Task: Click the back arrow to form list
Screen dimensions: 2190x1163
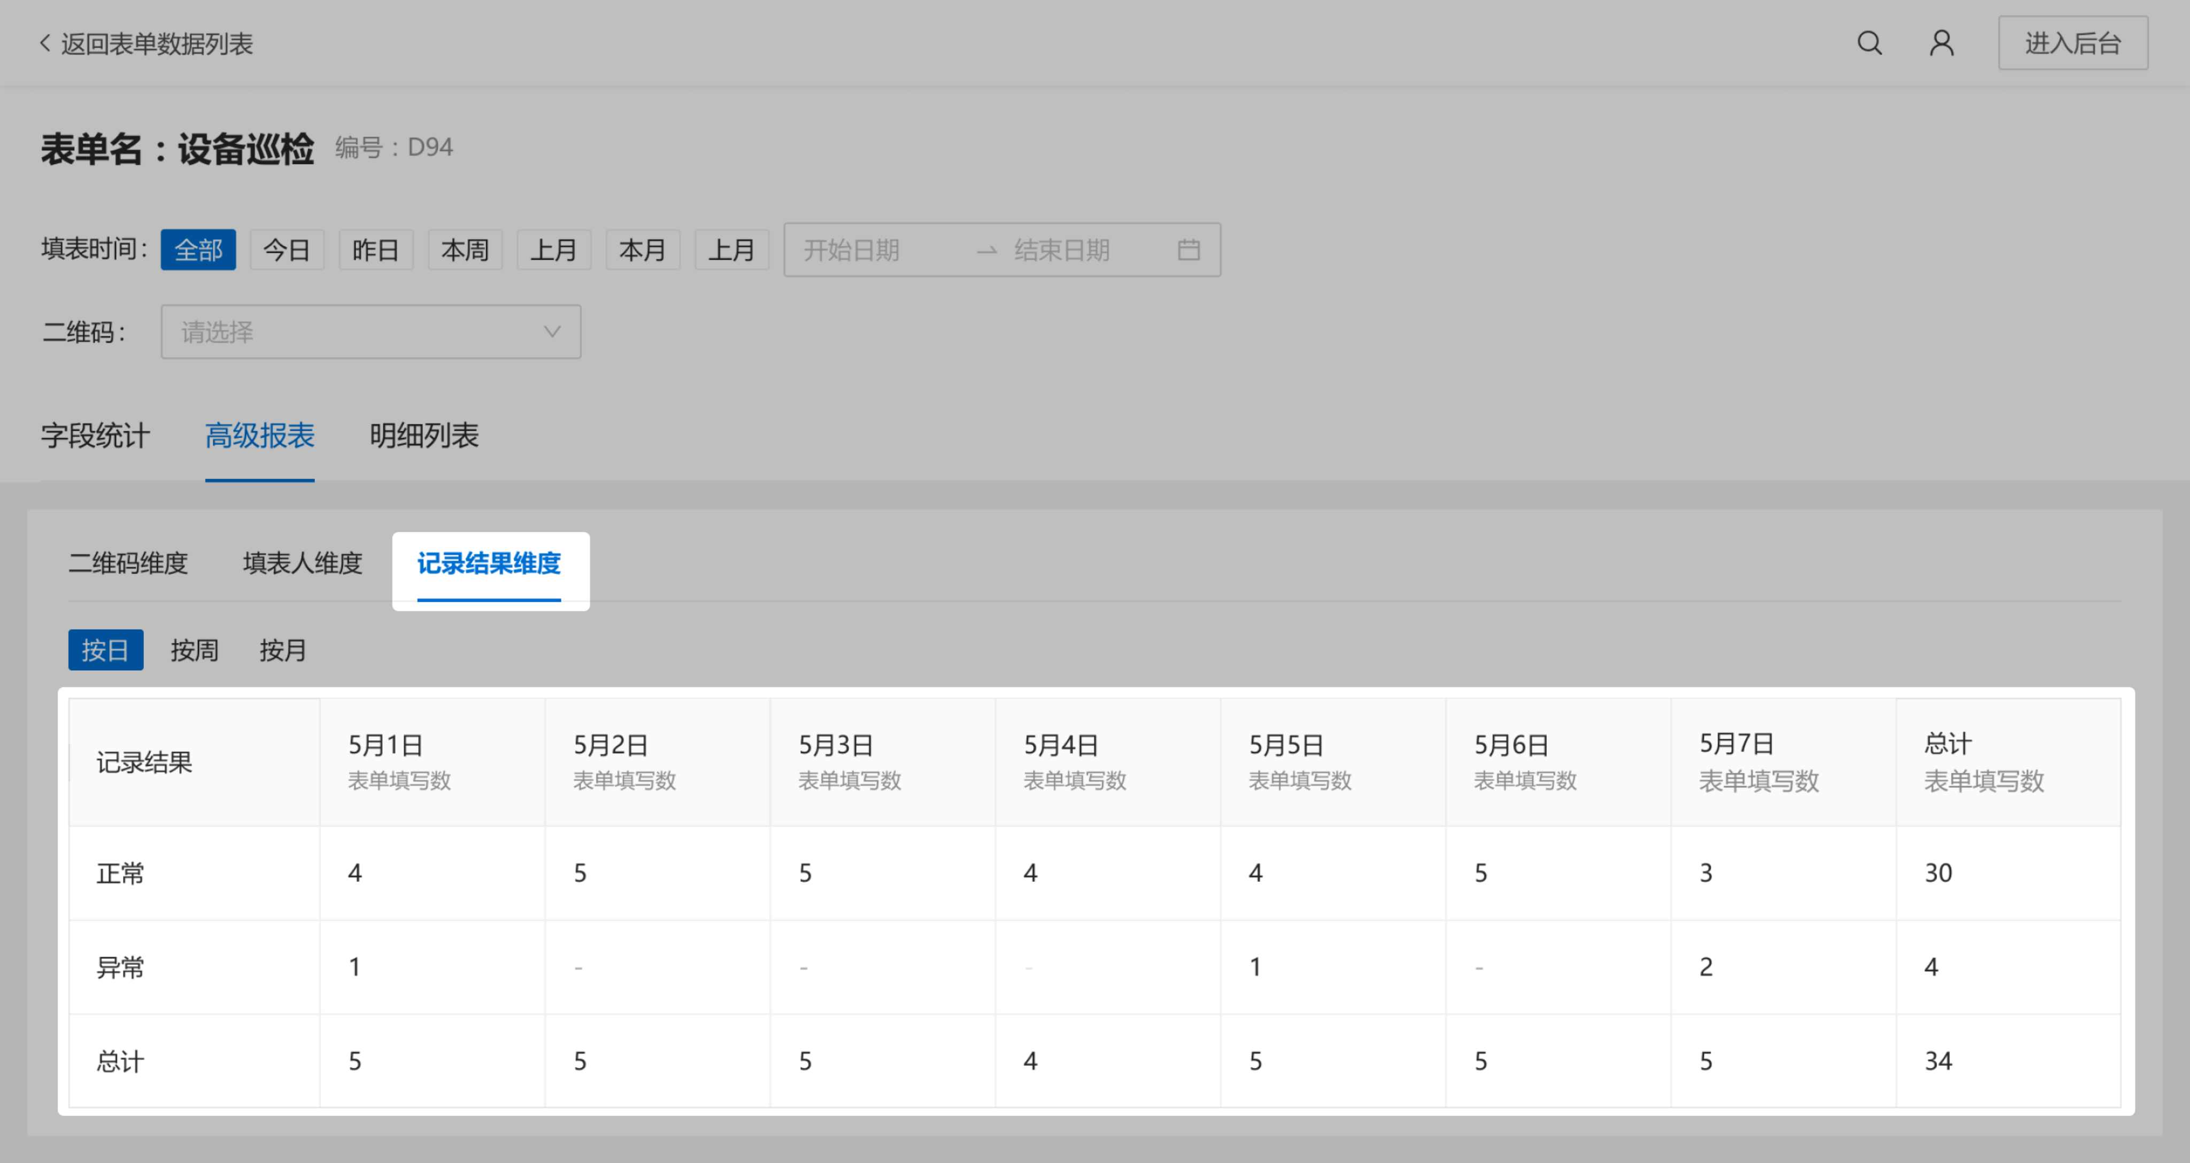Action: tap(45, 43)
